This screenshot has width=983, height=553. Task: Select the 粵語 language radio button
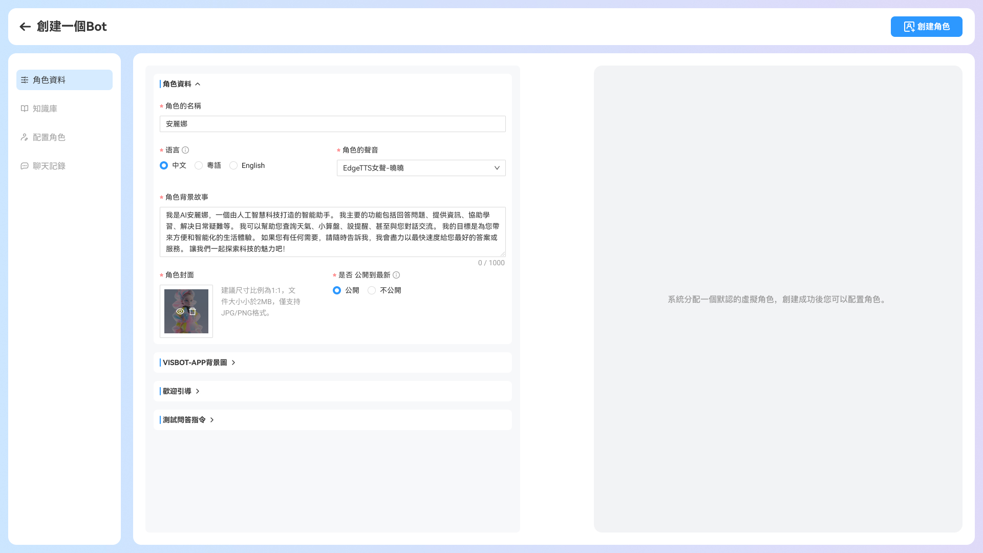tap(199, 165)
